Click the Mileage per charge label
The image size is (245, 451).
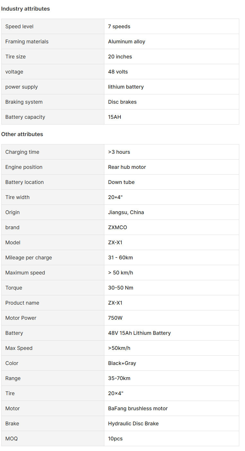tap(29, 257)
